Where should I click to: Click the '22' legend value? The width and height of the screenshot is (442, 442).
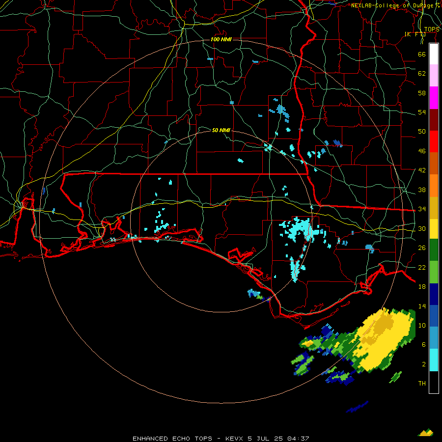422,268
